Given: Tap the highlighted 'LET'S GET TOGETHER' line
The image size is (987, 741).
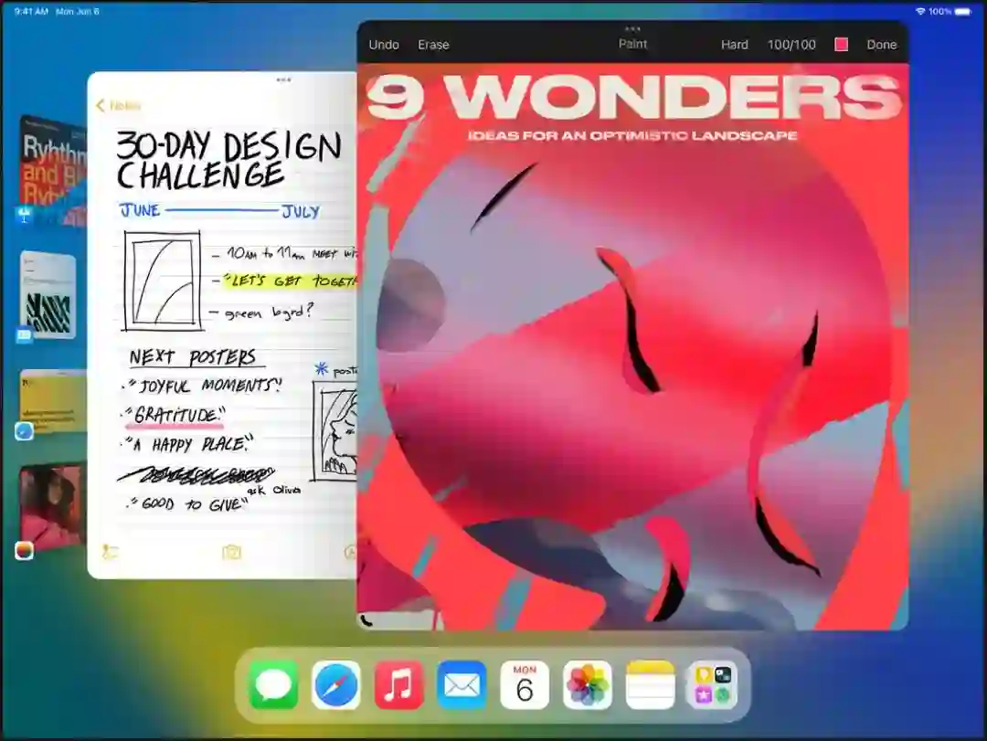Looking at the screenshot, I should [x=291, y=281].
